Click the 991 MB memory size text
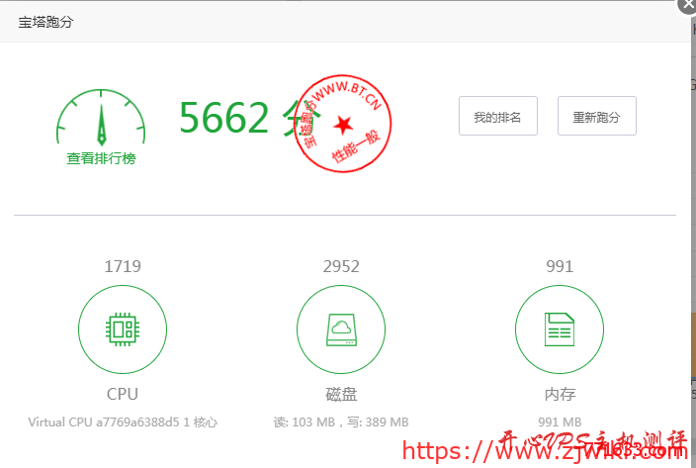The height and width of the screenshot is (468, 696). tap(560, 422)
